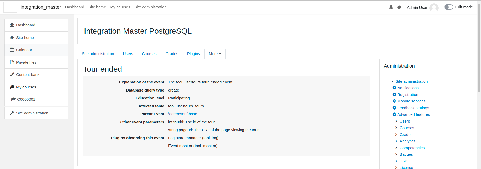
Task: Open Site administration in top navigation
Action: click(x=150, y=7)
